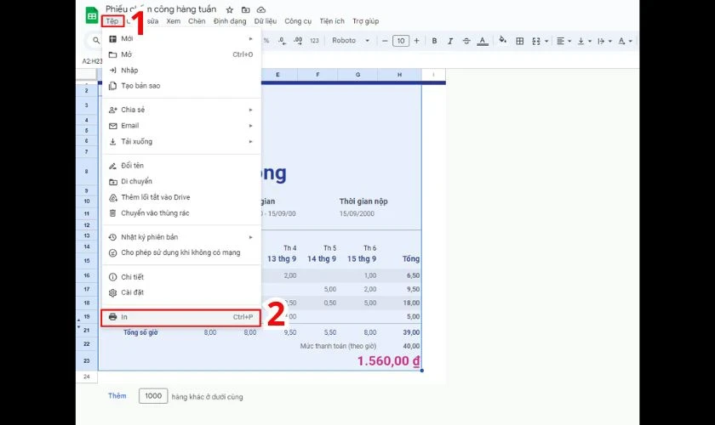This screenshot has width=715, height=425.
Task: Open the text color picker
Action: tap(483, 41)
